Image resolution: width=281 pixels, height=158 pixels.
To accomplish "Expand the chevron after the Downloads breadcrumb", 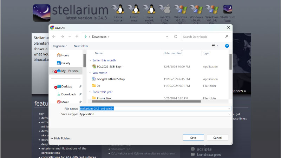I will (x=109, y=37).
